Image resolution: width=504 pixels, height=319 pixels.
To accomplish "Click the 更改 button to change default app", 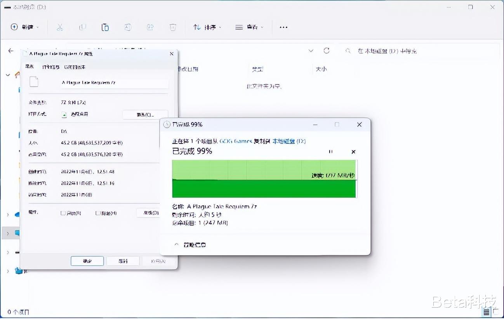I will pos(145,114).
